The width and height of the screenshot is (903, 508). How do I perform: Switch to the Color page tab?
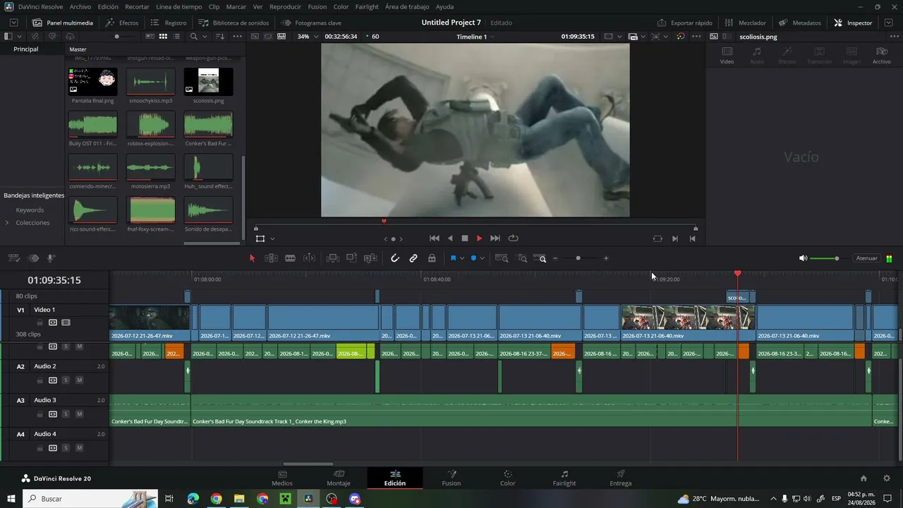coord(508,478)
